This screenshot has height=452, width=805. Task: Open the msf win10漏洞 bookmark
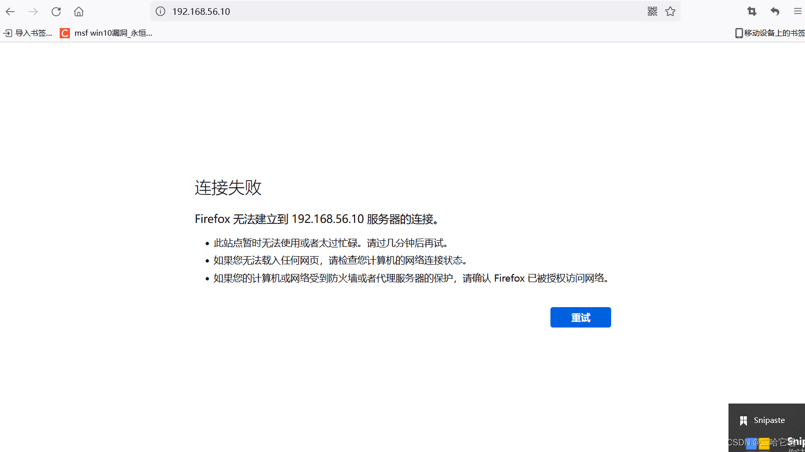(107, 33)
